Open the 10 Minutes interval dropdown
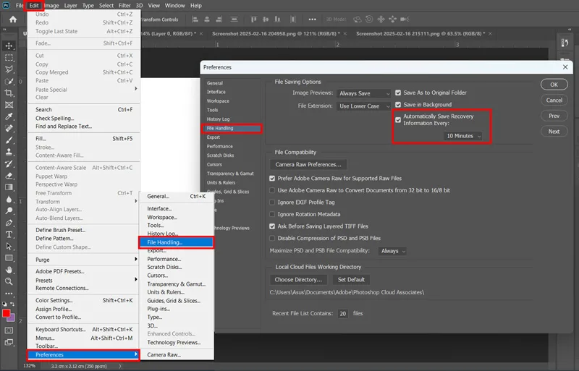Viewport: 579px width, 371px height. tap(463, 136)
